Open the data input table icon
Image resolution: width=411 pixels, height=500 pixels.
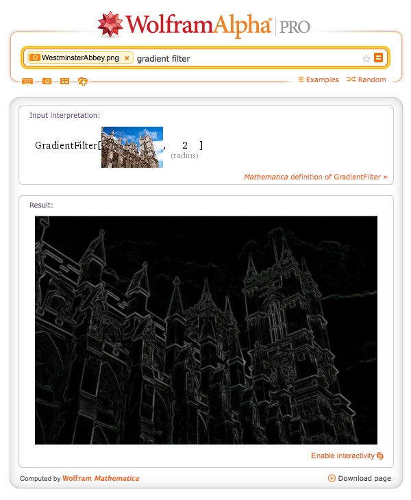(x=64, y=81)
